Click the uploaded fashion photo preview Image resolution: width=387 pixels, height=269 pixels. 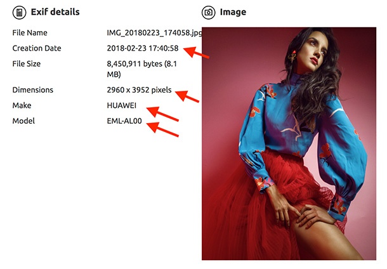click(x=289, y=143)
